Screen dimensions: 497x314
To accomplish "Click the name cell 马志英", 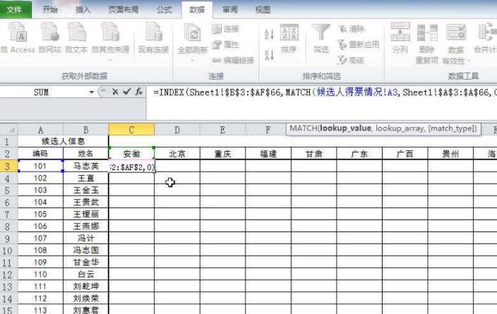I will 85,166.
